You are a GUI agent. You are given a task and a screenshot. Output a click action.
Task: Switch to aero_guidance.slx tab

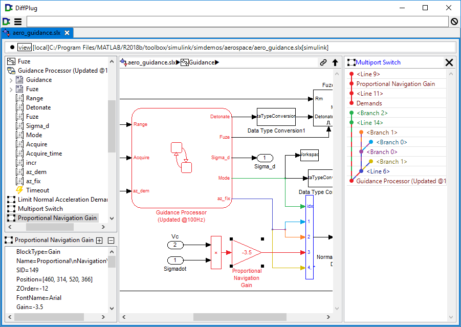pyautogui.click(x=36, y=33)
